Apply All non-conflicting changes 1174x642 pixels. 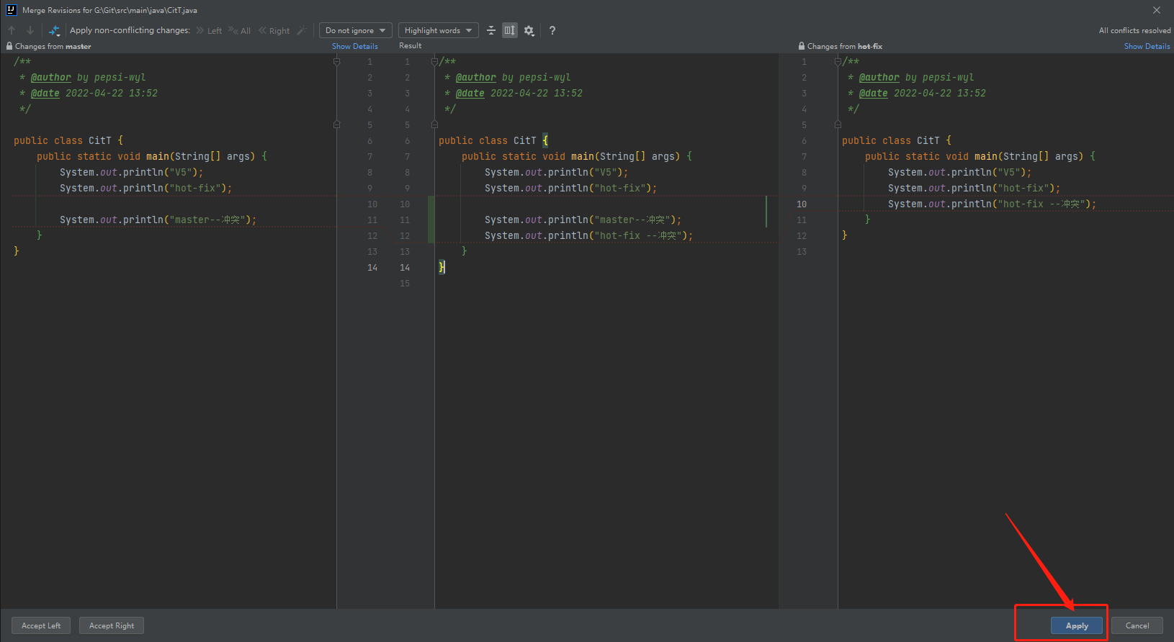(x=240, y=30)
